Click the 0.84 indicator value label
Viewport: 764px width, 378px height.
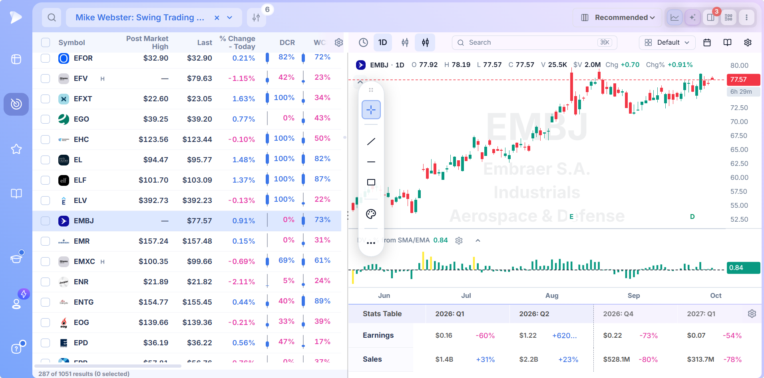[743, 268]
